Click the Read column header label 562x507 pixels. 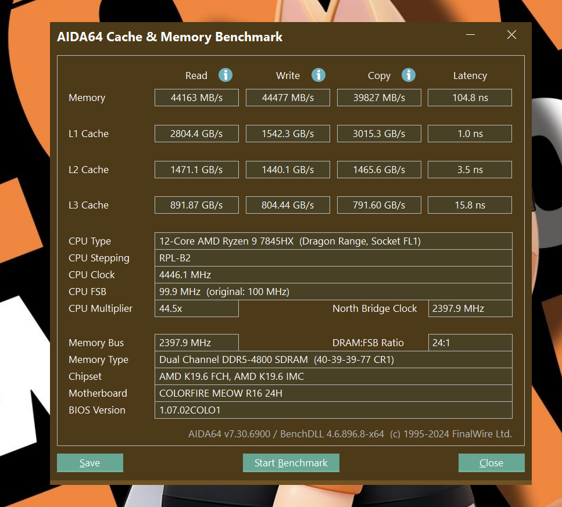click(196, 75)
